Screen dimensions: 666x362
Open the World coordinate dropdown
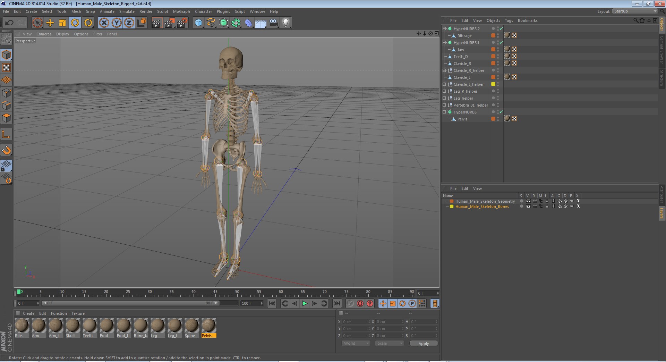[x=356, y=343]
